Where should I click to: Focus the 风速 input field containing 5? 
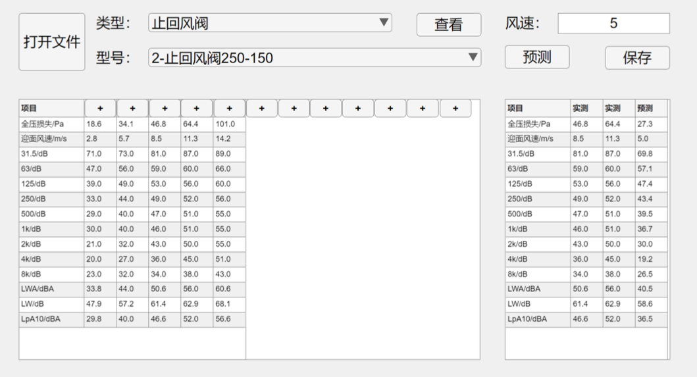pos(613,24)
